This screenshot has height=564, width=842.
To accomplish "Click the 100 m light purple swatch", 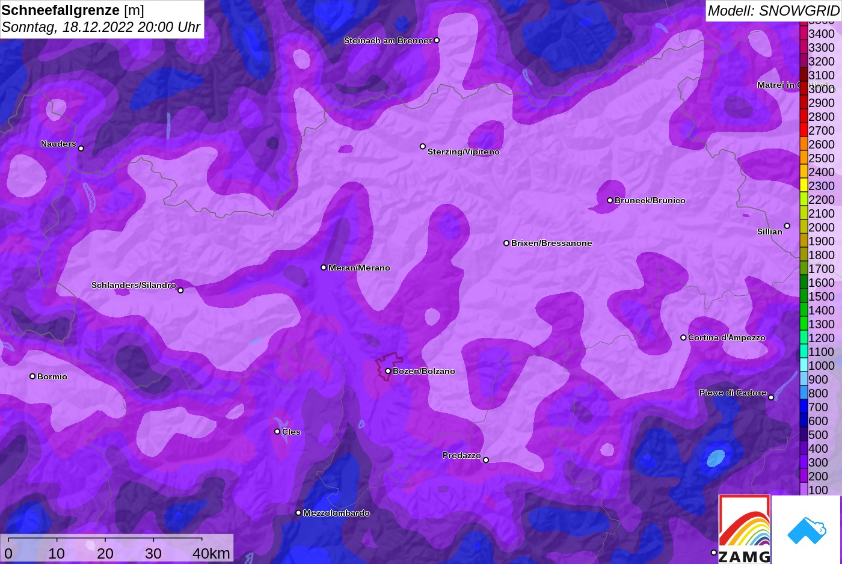I will pyautogui.click(x=804, y=489).
